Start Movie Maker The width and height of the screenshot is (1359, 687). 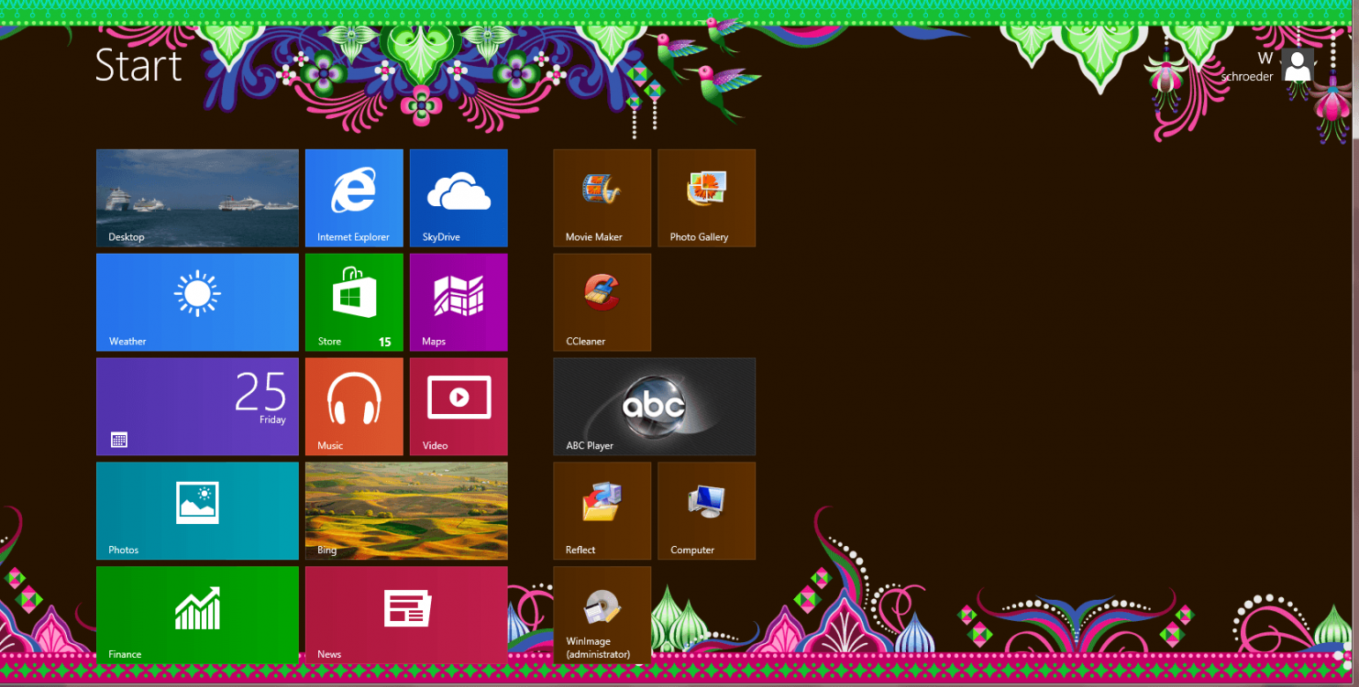pyautogui.click(x=602, y=198)
